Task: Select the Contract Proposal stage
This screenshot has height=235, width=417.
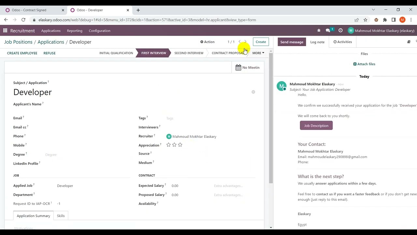Action: (x=228, y=53)
